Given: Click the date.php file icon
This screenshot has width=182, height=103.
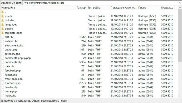Looking at the screenshot, I should pyautogui.click(x=3, y=66).
